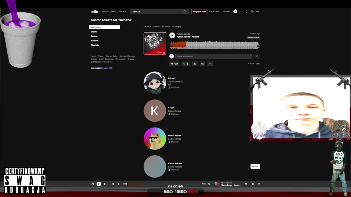Click the Upgrade now button
The height and width of the screenshot is (197, 351).
click(199, 11)
